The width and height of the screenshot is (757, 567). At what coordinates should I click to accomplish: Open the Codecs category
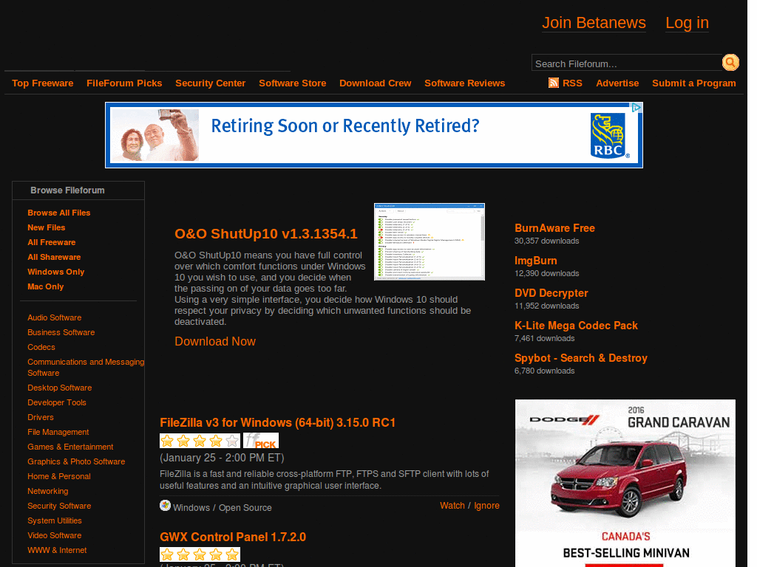pos(41,347)
